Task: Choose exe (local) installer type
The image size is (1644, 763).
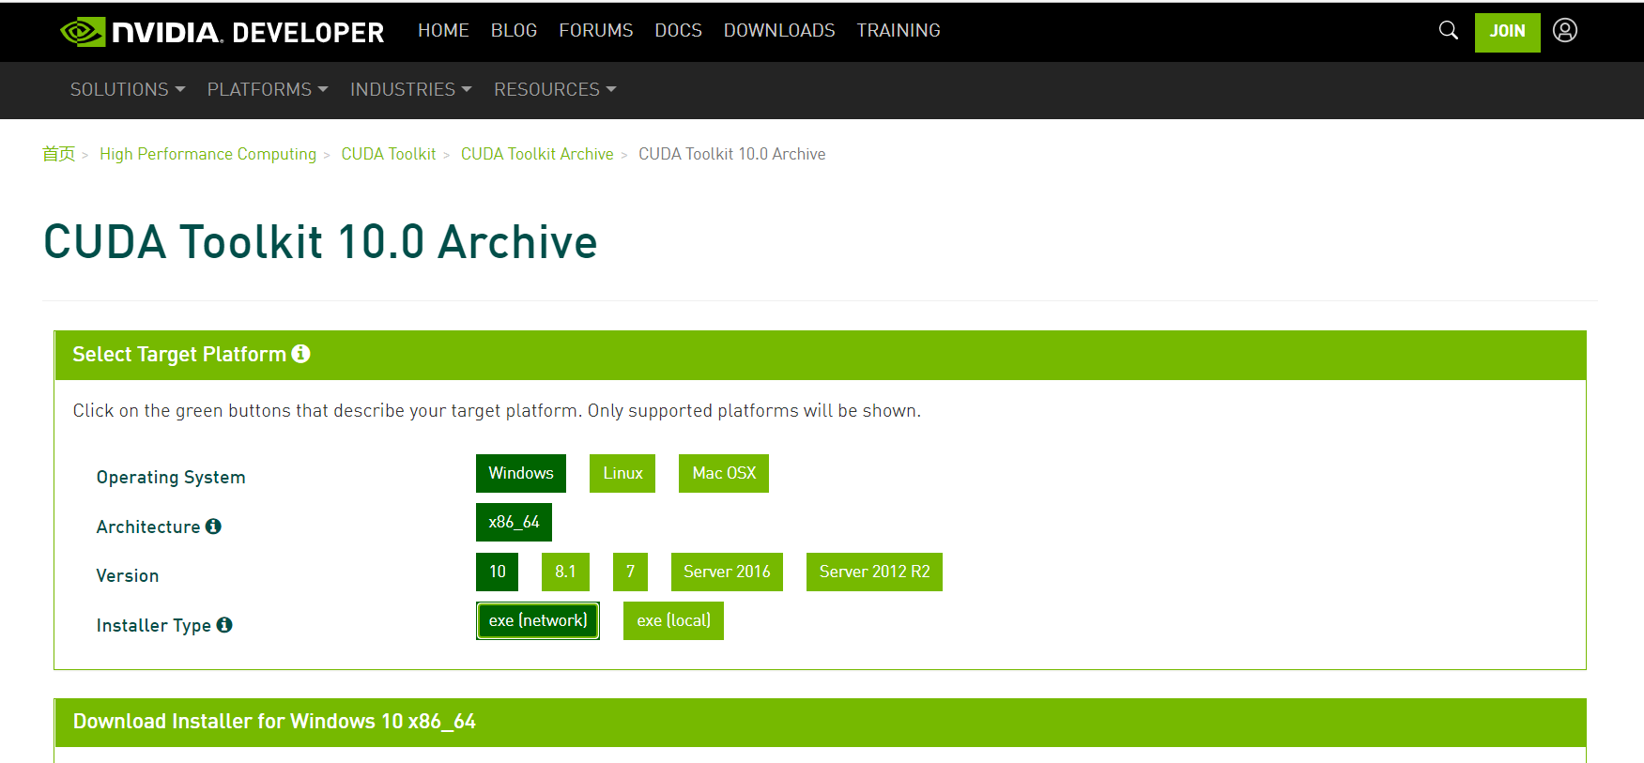Action: 673,620
